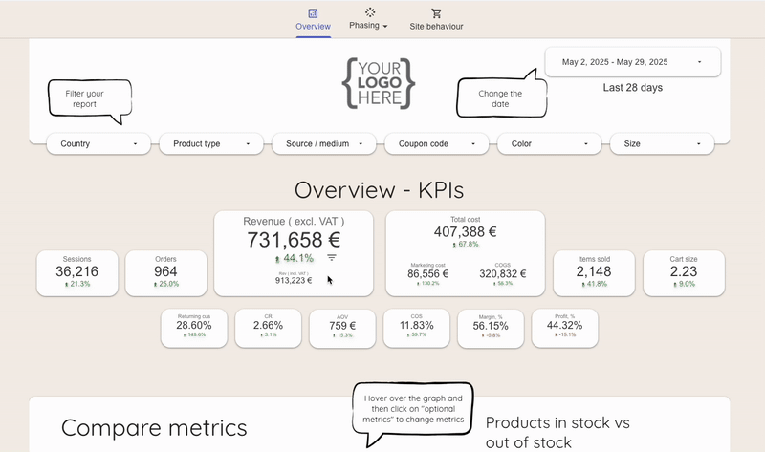Click the filter icon under Revenue

pyautogui.click(x=332, y=258)
